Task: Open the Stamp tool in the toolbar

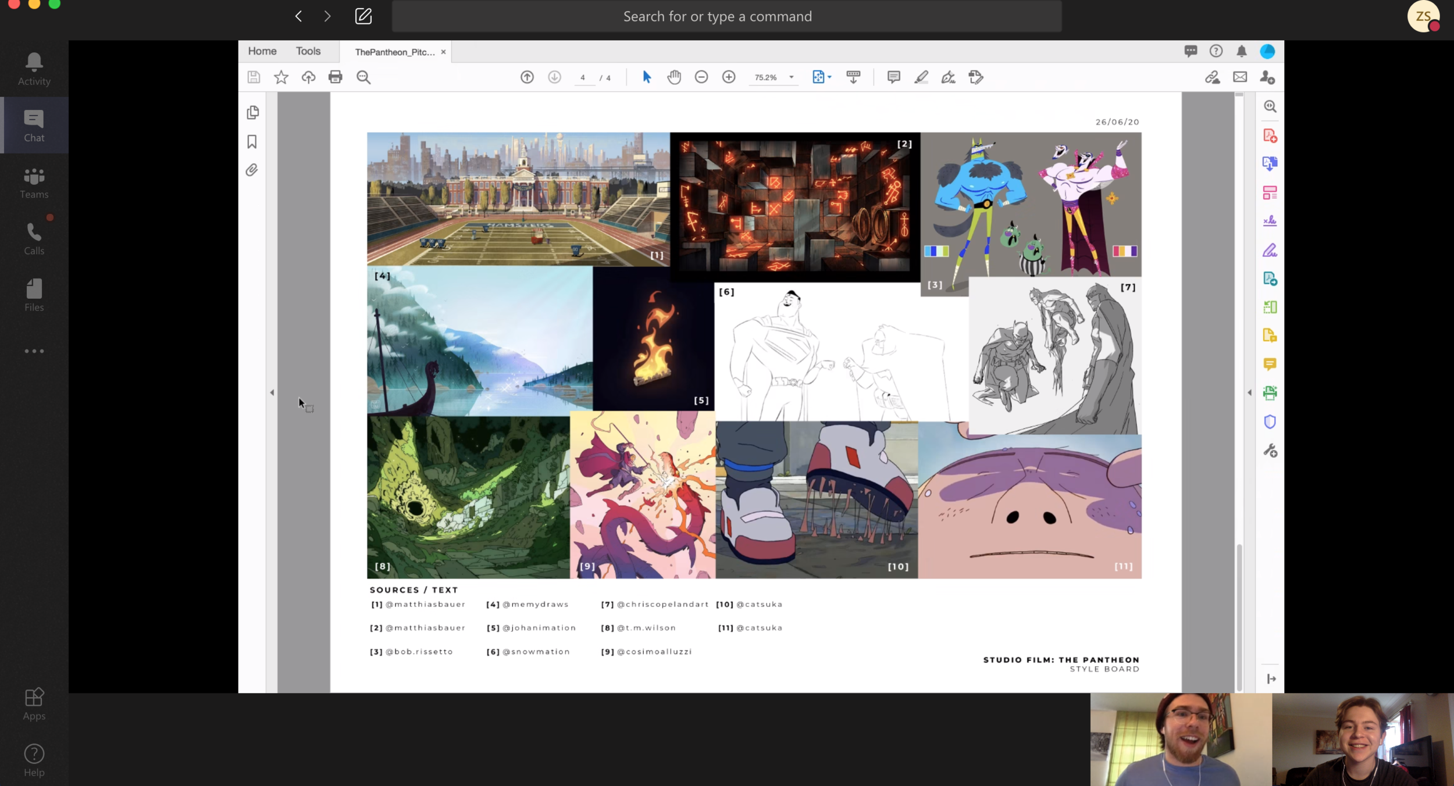Action: 976,77
